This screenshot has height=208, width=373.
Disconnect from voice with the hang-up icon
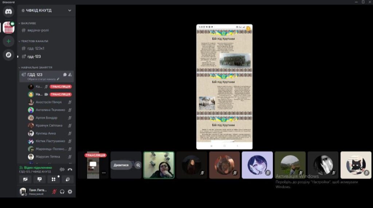(70, 169)
